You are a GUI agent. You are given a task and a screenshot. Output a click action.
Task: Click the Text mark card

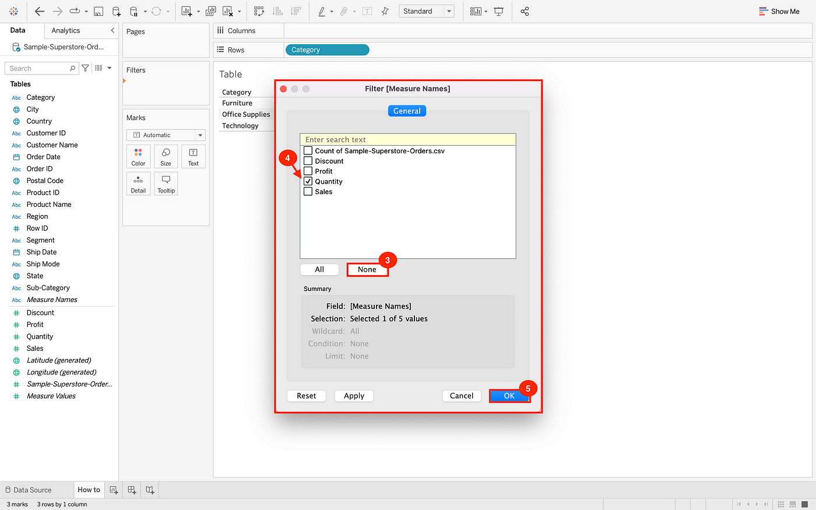pyautogui.click(x=194, y=157)
